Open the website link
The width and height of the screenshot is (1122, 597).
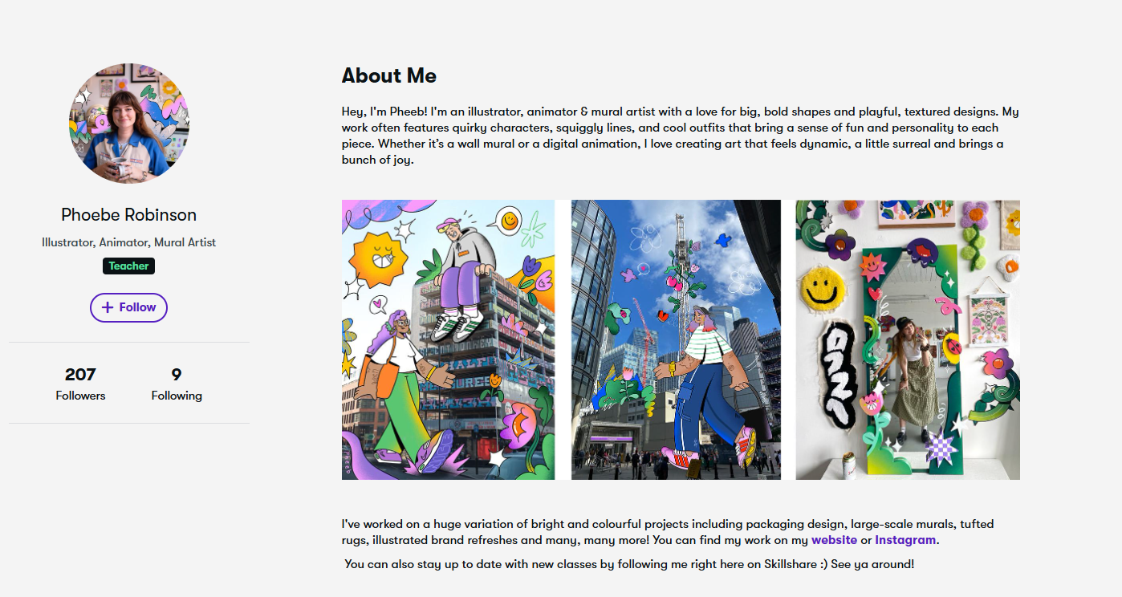tap(834, 540)
